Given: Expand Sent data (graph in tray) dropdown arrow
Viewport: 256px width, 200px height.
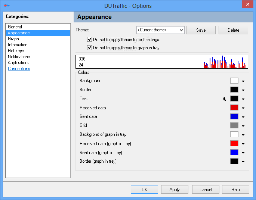Looking at the screenshot, I should coord(243,153).
